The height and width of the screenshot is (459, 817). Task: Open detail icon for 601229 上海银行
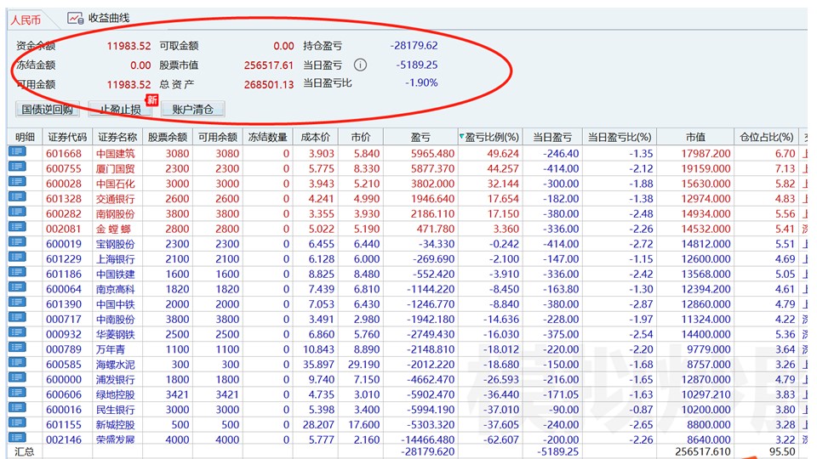(x=17, y=258)
